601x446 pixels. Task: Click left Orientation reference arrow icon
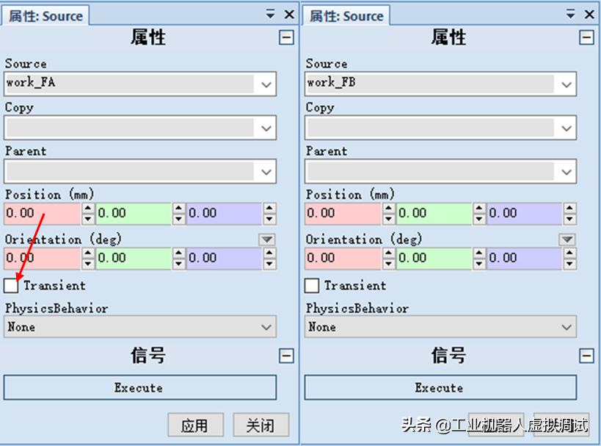click(x=266, y=240)
